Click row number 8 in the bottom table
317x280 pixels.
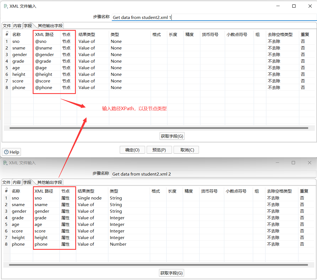click(x=6, y=244)
